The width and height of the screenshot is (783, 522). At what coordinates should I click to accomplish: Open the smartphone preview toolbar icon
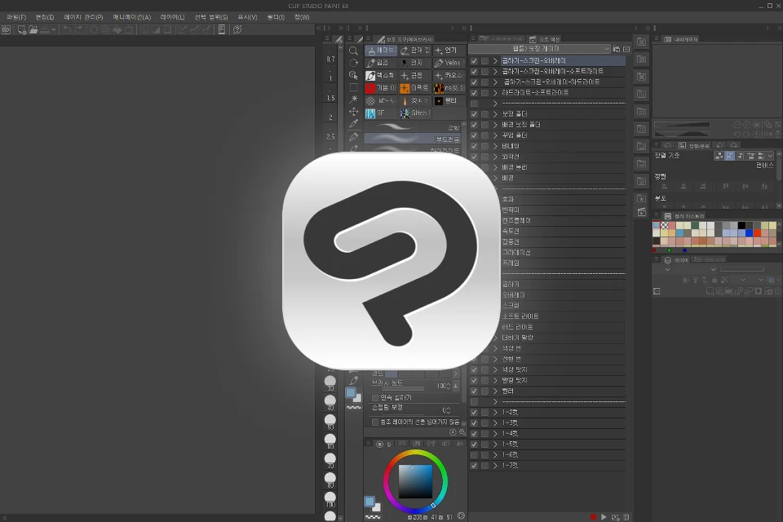222,30
